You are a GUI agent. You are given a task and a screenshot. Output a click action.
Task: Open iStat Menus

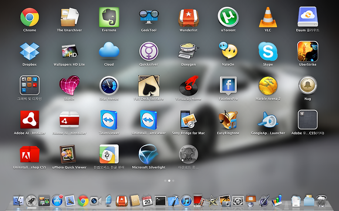109,86
